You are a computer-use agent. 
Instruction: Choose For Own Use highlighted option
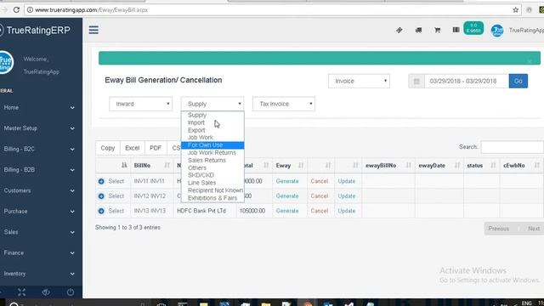[x=212, y=145]
